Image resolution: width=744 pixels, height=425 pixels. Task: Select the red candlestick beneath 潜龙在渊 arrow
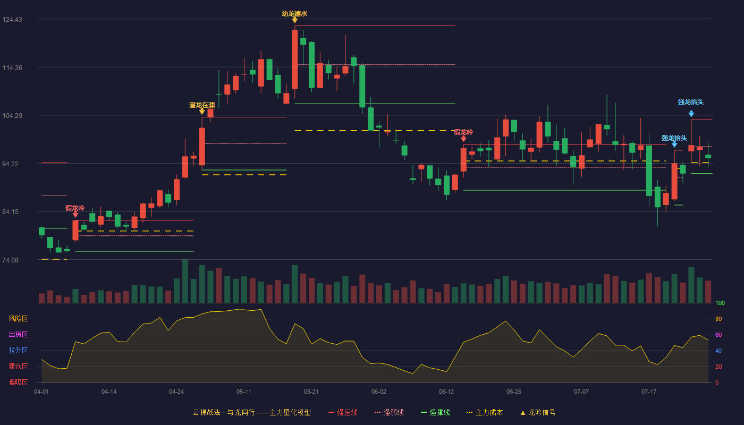(x=202, y=147)
